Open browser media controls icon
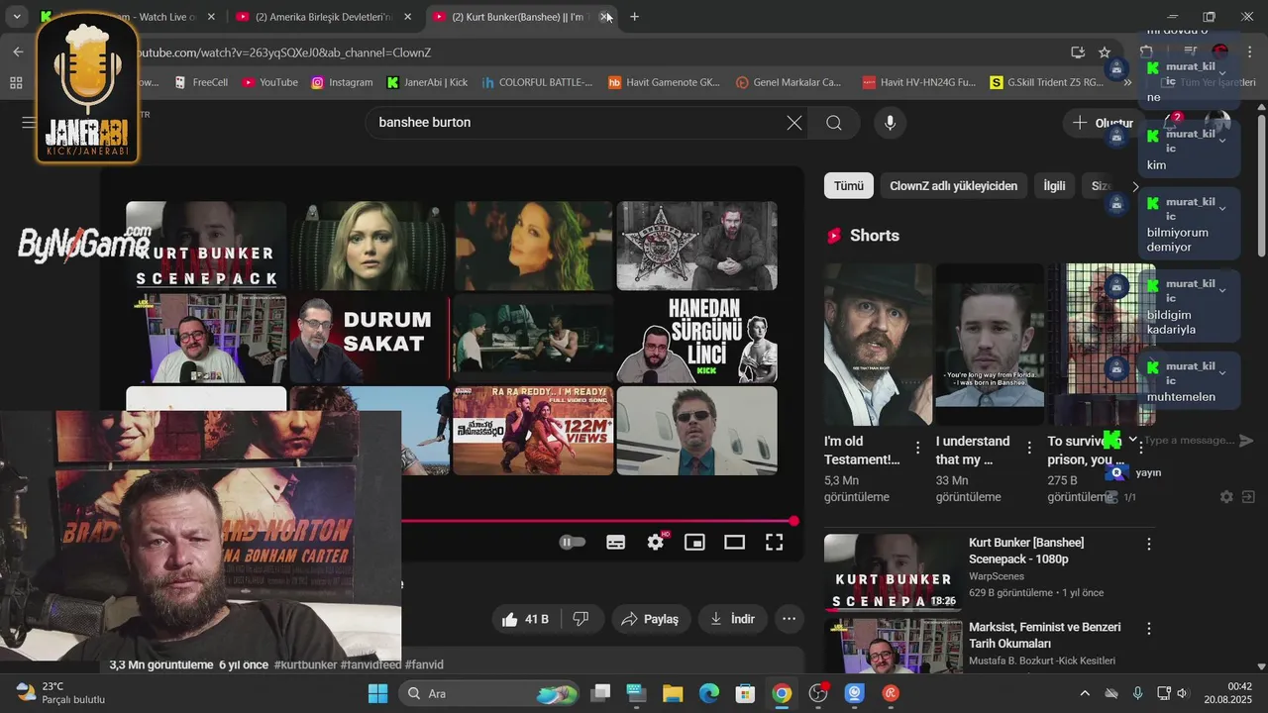1268x713 pixels. [x=1189, y=51]
